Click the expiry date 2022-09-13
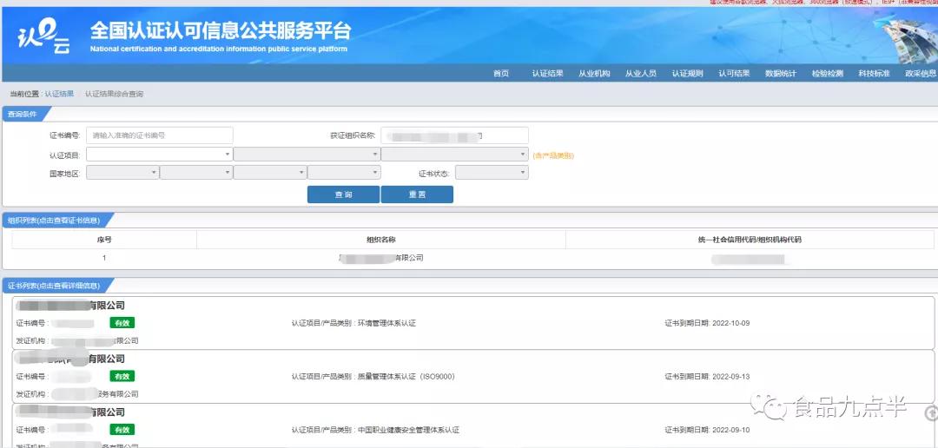This screenshot has width=938, height=448. point(730,377)
